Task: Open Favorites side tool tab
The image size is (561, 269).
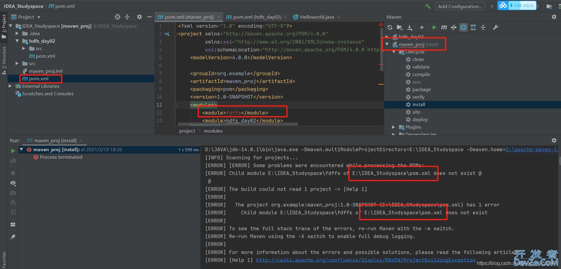Action: click(x=4, y=260)
